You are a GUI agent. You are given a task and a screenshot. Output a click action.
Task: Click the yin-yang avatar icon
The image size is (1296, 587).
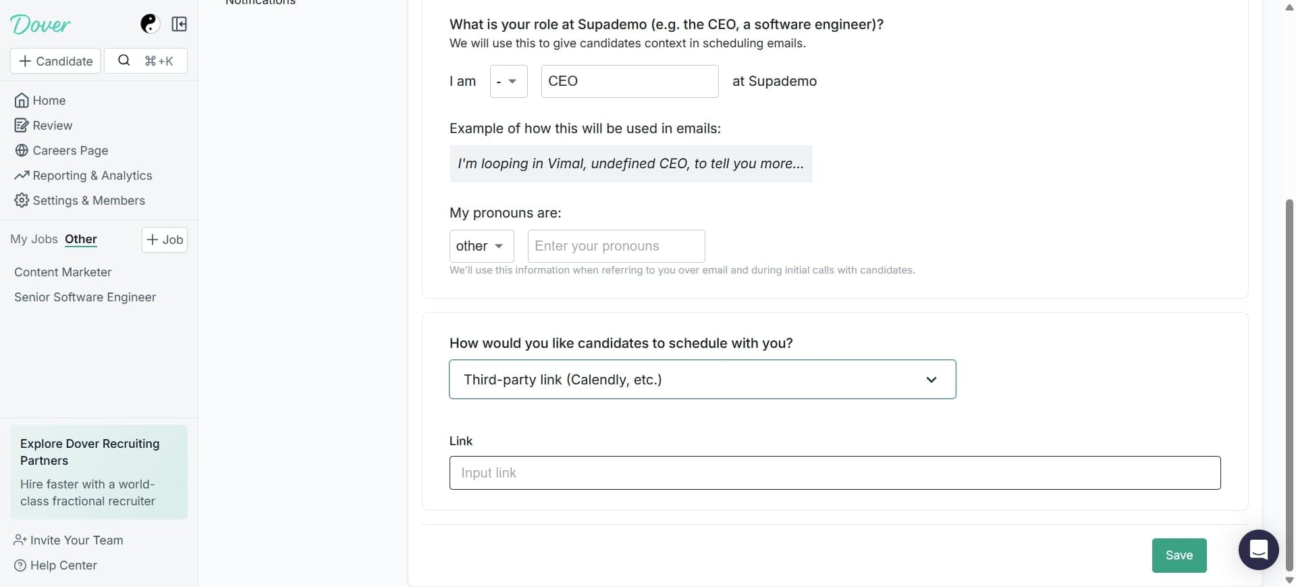point(149,24)
